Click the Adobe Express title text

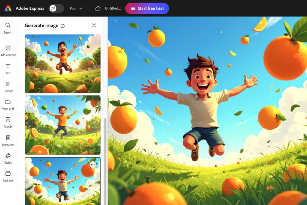pyautogui.click(x=30, y=8)
